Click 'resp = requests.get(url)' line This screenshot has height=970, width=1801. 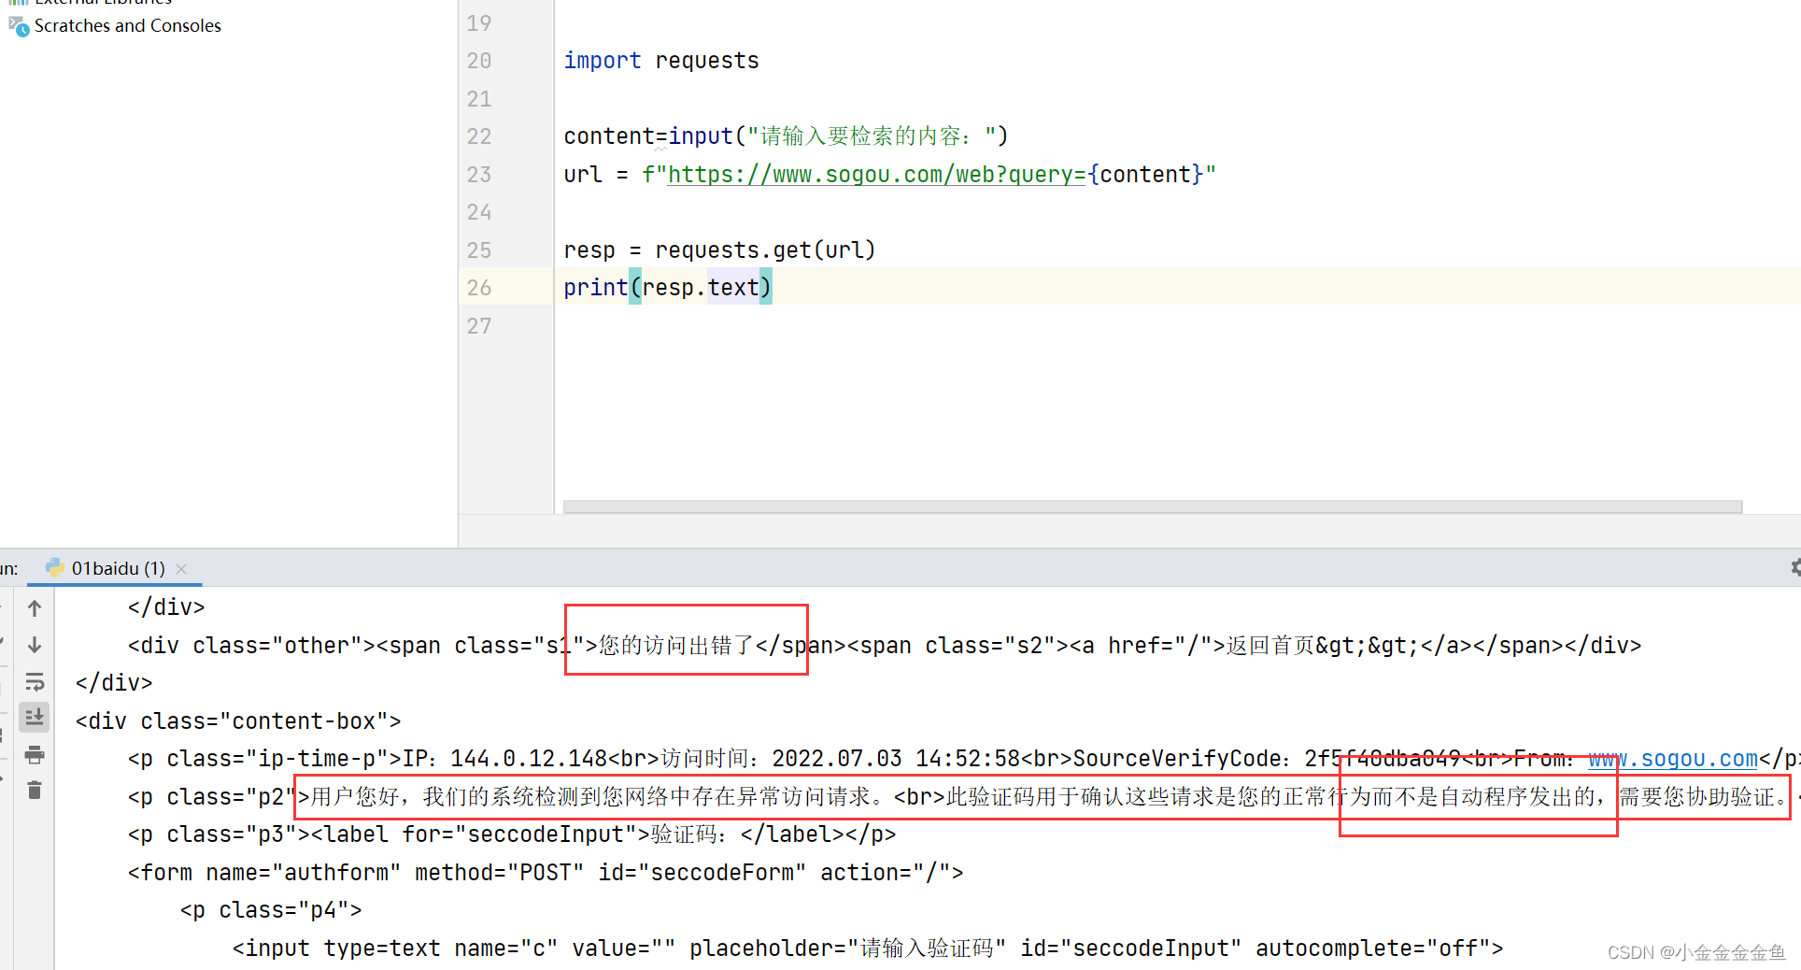pyautogui.click(x=719, y=250)
